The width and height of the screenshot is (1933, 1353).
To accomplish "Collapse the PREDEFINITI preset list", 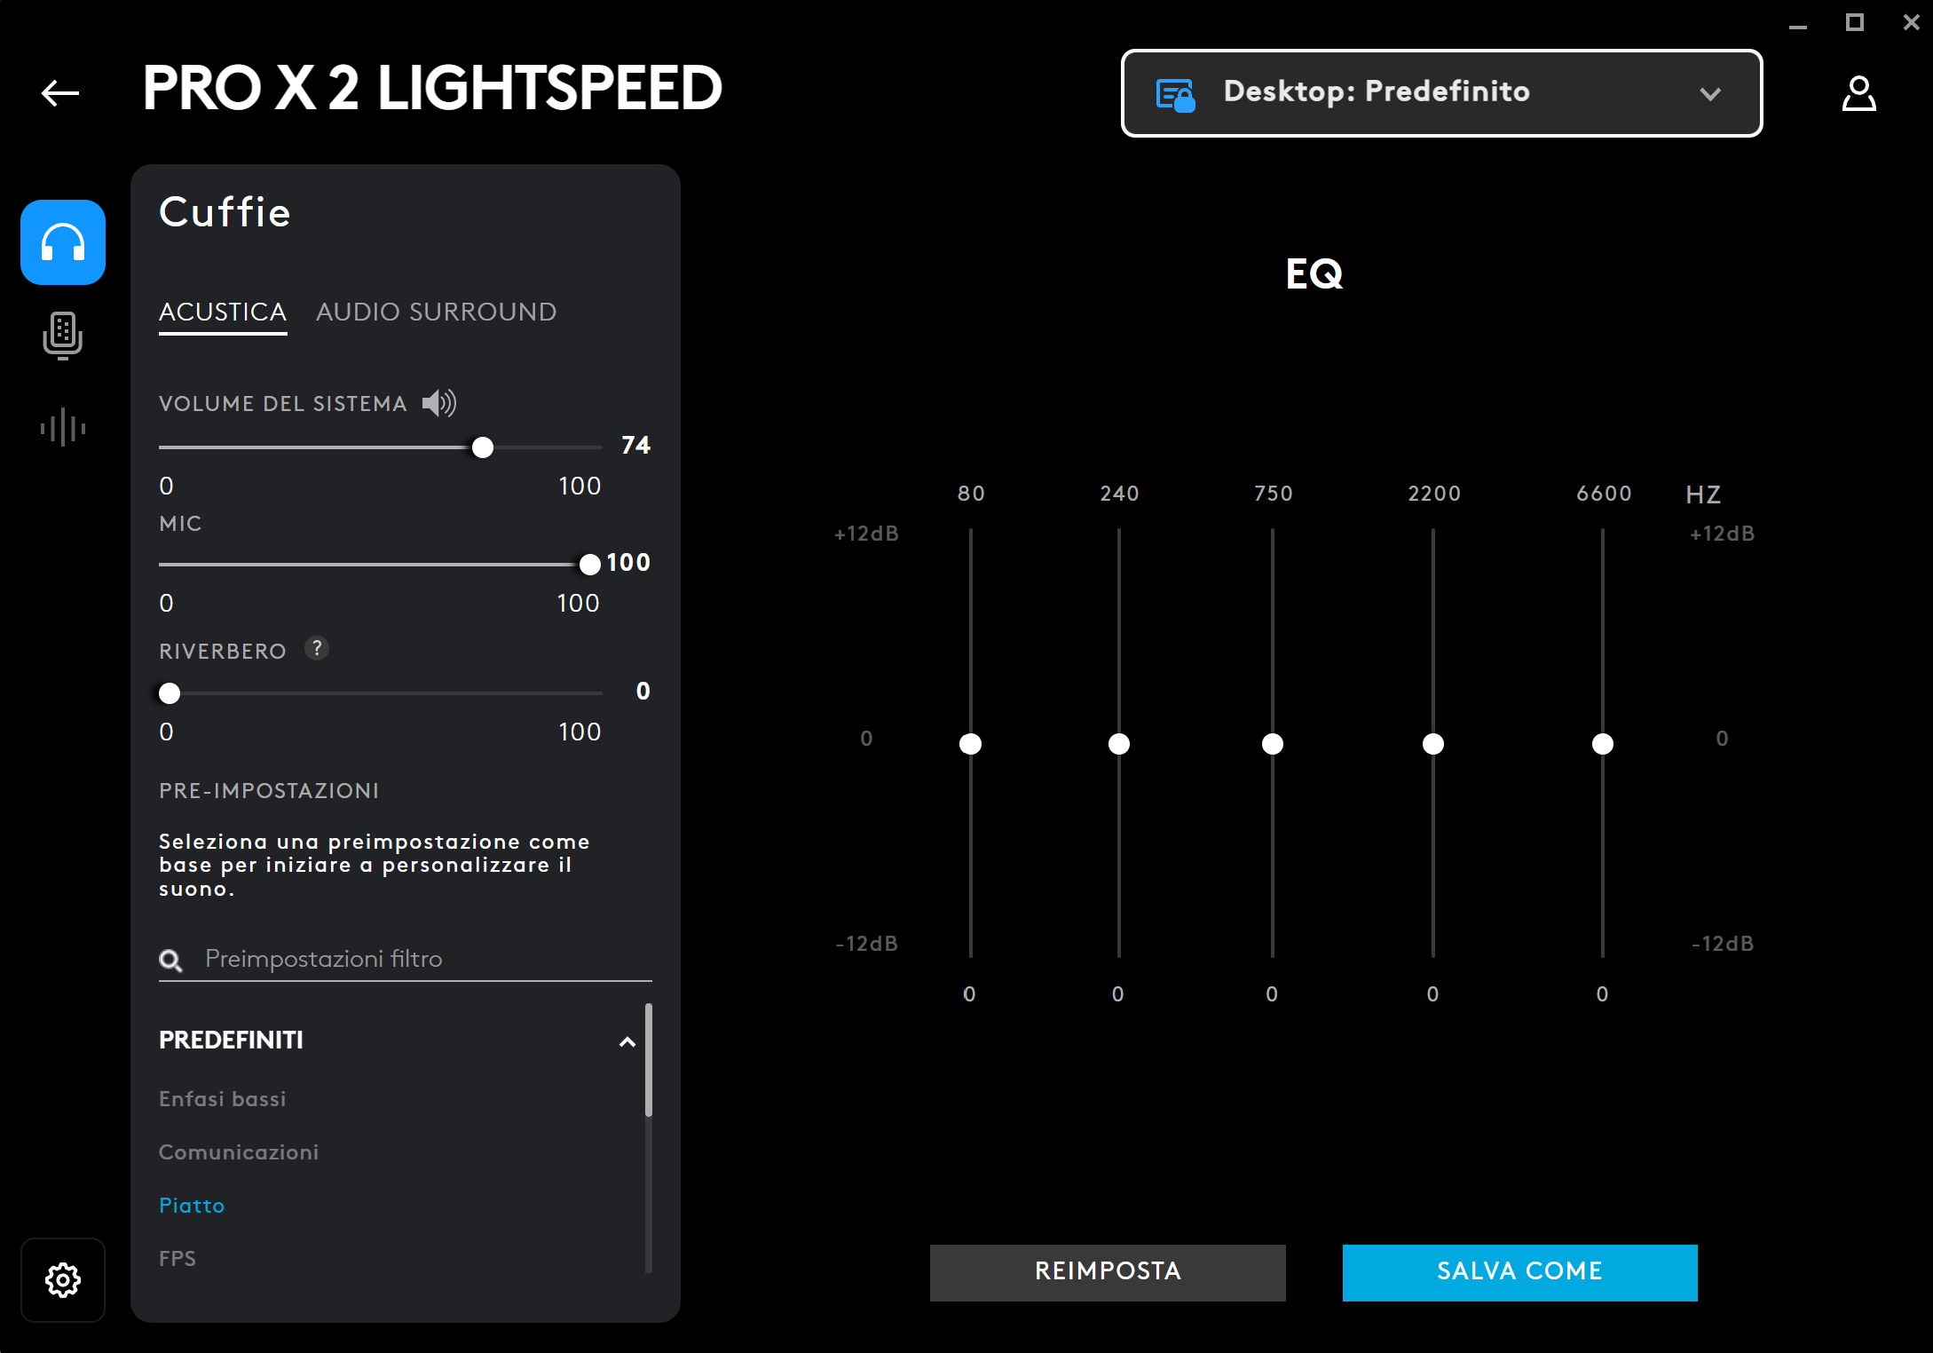I will 627,1041.
